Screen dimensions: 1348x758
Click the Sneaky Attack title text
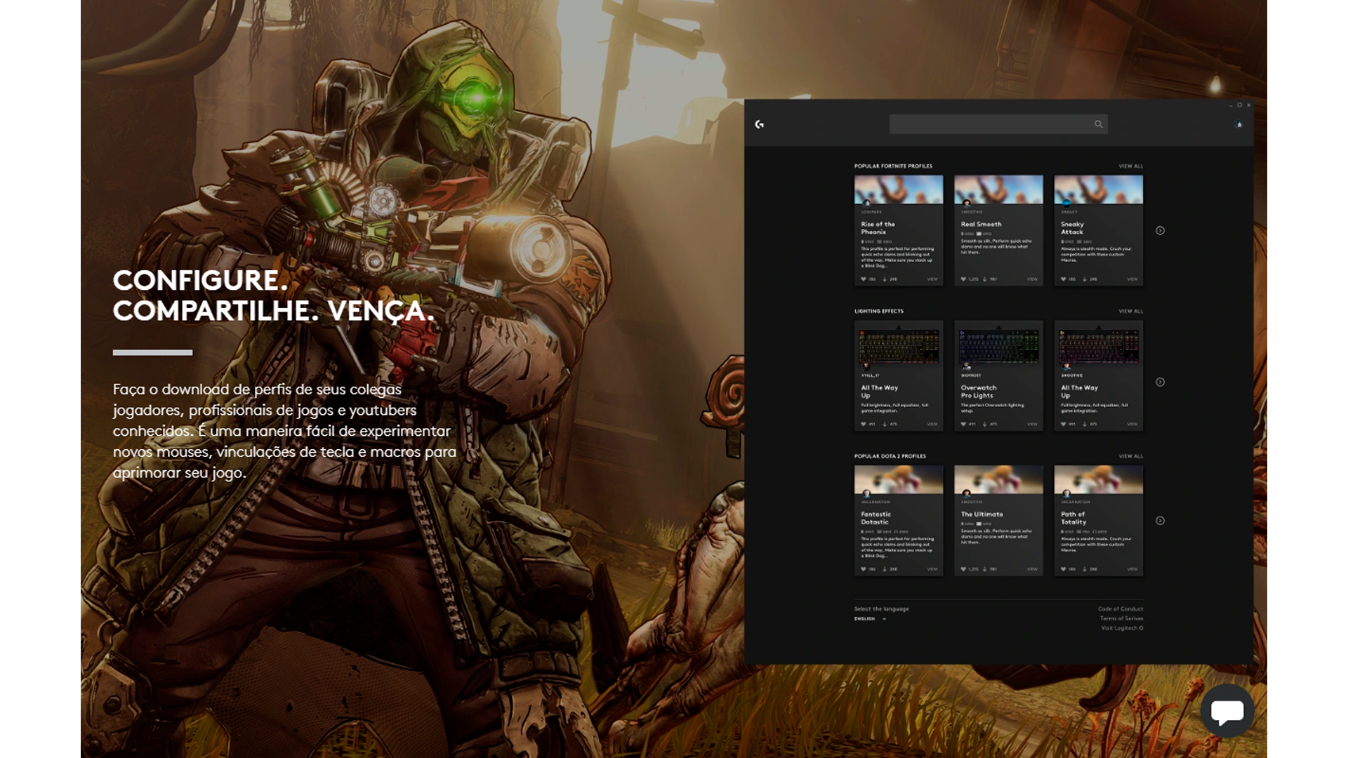click(1072, 228)
